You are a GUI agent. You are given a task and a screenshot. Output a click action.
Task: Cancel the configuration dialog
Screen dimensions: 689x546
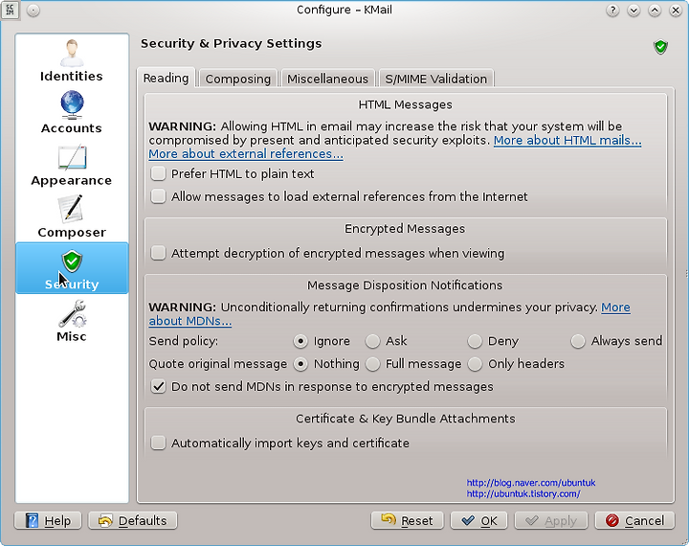tap(634, 520)
